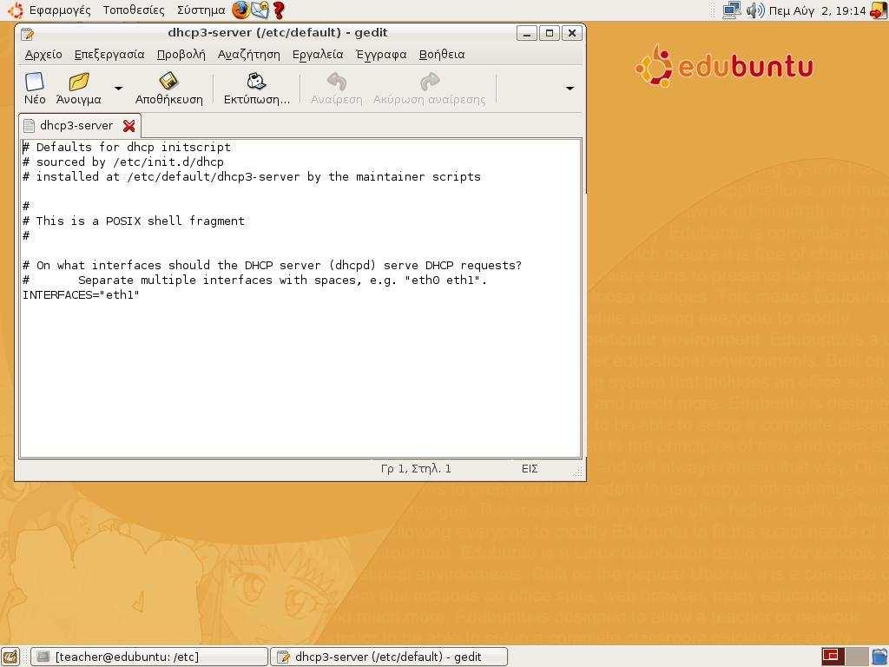
Task: Click line '# This is a POSIX shell fragment'
Action: 133,221
